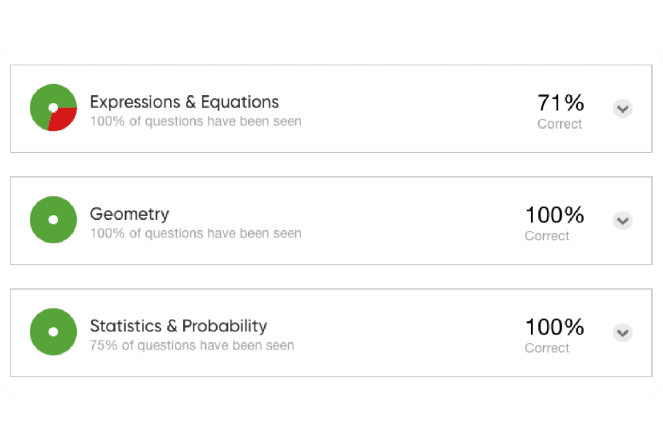
Task: Expand the Statistics & Probability row
Action: coord(622,333)
